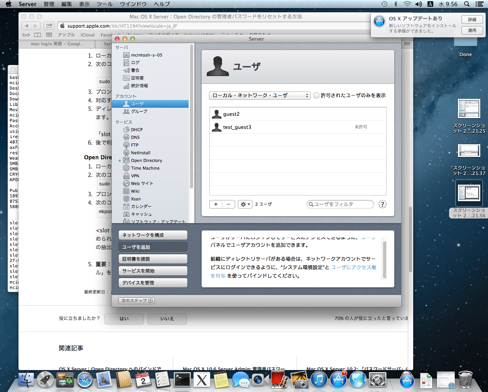The image size is (488, 392).
Task: Click the minus button to remove a user
Action: (x=229, y=204)
